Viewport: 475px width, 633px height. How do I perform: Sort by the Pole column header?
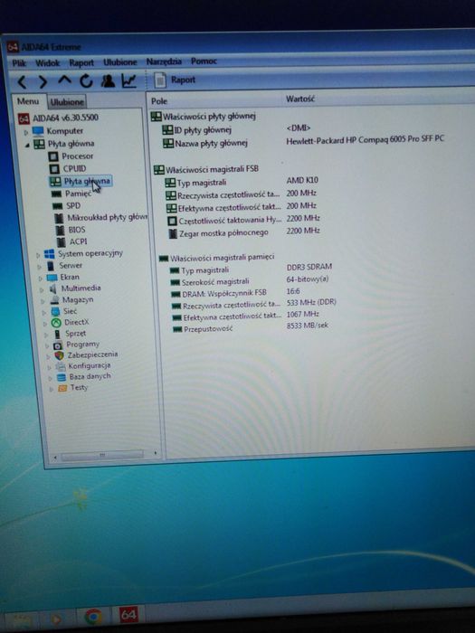coord(159,101)
